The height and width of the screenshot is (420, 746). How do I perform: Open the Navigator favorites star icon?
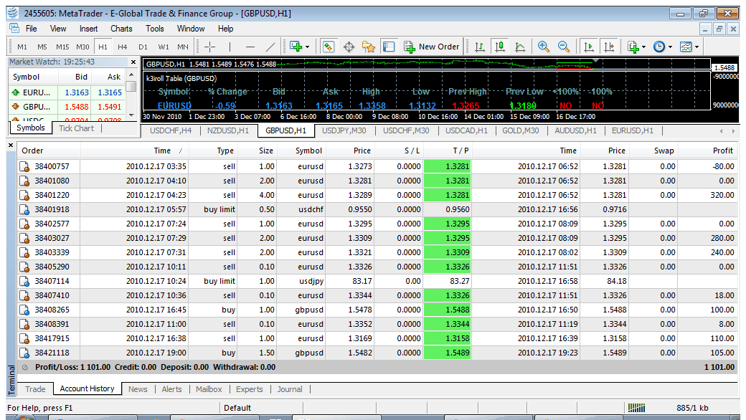point(368,47)
